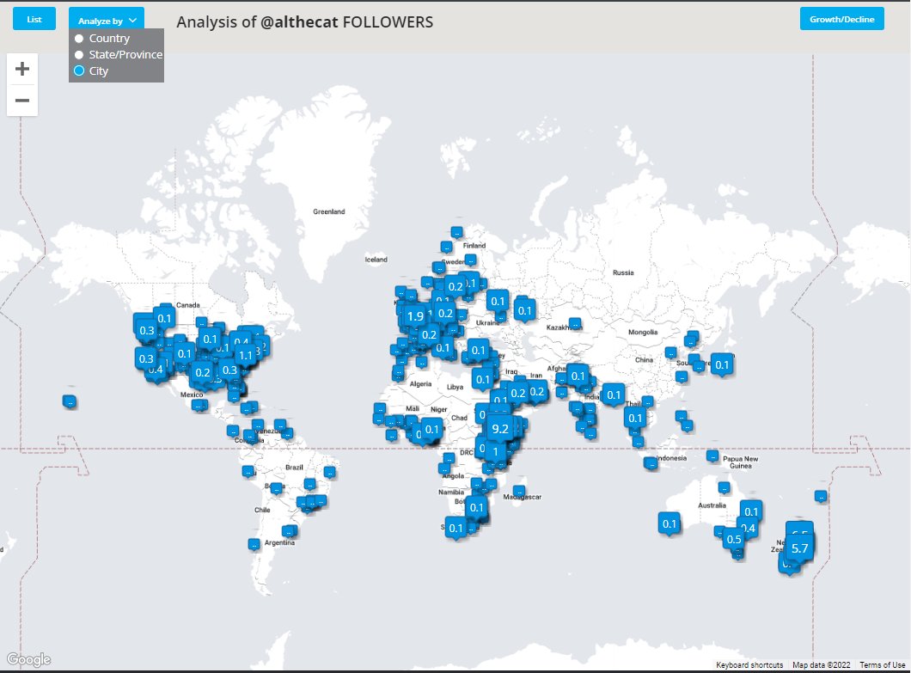The width and height of the screenshot is (911, 673).
Task: Click the northernmost marker above Finland
Action: coord(457,232)
